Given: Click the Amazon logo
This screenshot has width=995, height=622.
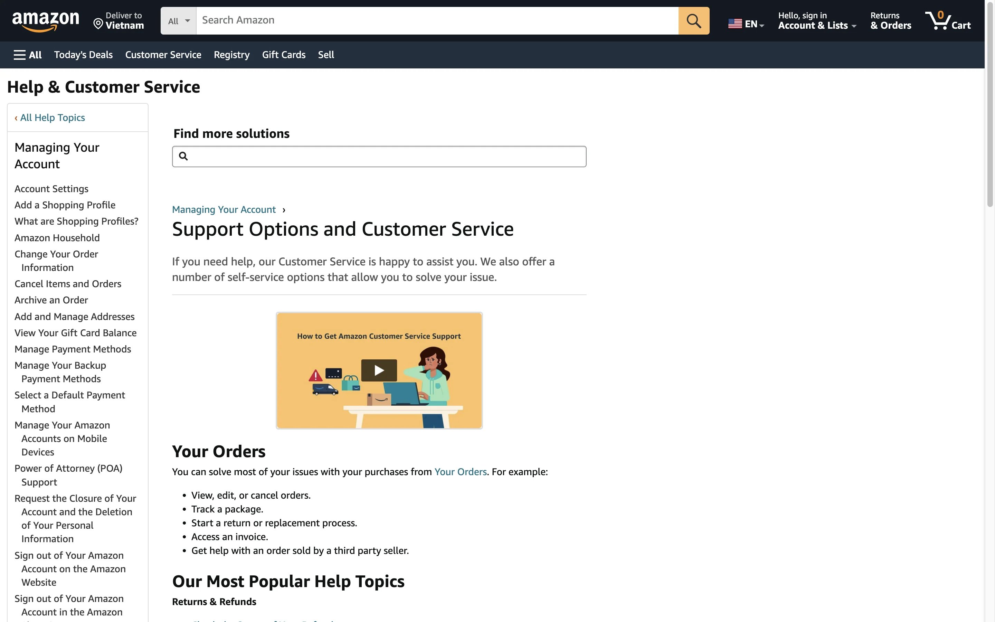Looking at the screenshot, I should pos(45,21).
